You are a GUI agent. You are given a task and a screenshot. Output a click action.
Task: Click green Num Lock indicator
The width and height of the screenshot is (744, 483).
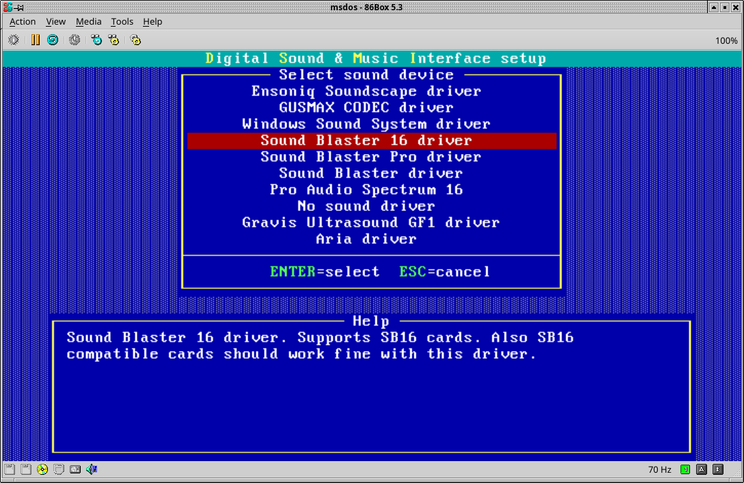(685, 469)
